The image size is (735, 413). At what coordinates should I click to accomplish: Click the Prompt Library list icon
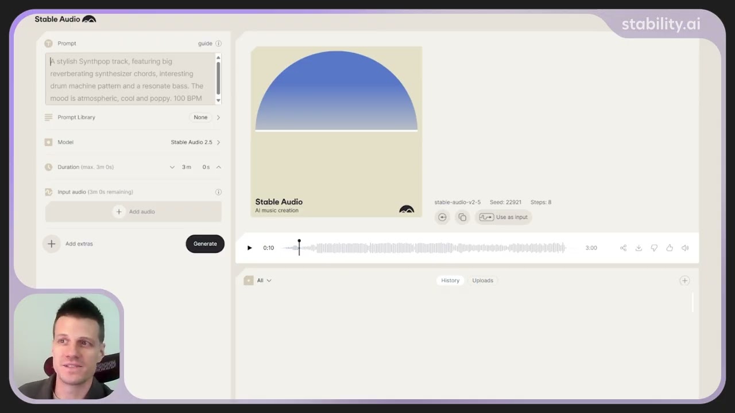(48, 118)
